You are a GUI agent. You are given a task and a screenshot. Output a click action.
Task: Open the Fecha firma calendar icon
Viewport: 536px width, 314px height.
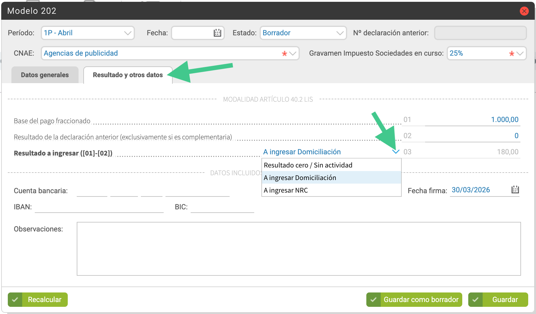coord(515,190)
